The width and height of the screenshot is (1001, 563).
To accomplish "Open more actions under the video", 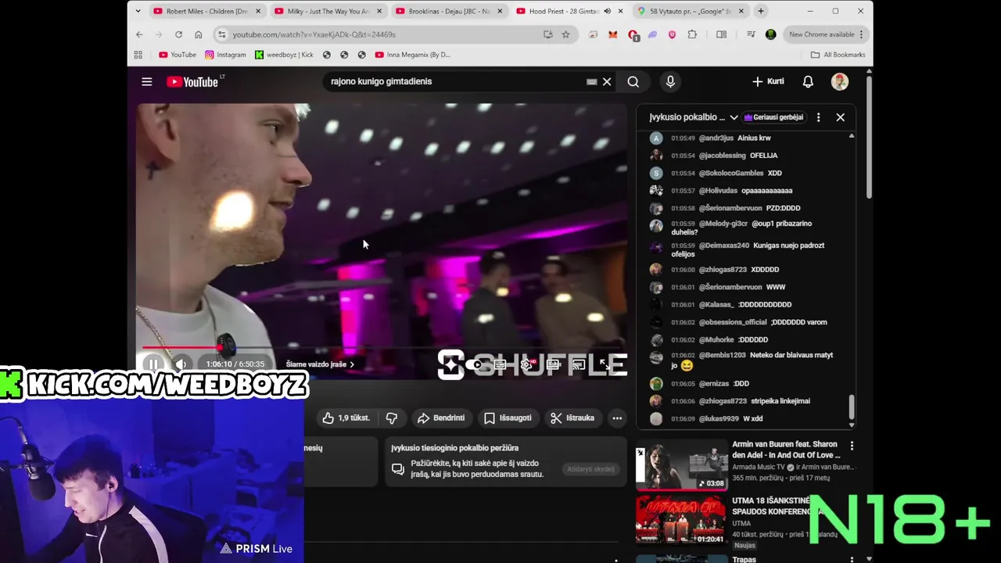I will click(x=617, y=418).
